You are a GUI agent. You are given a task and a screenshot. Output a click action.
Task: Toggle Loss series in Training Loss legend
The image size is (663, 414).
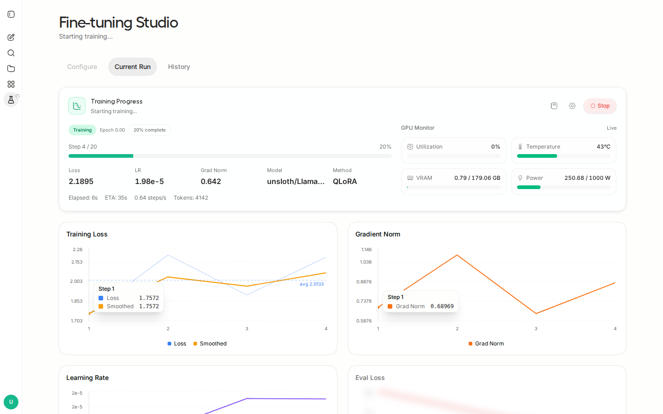177,344
